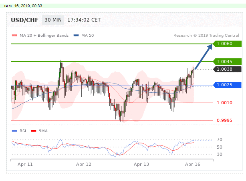This screenshot has width=246, height=181.
Task: Click the USD/CHF pair title
Action: coord(24,20)
